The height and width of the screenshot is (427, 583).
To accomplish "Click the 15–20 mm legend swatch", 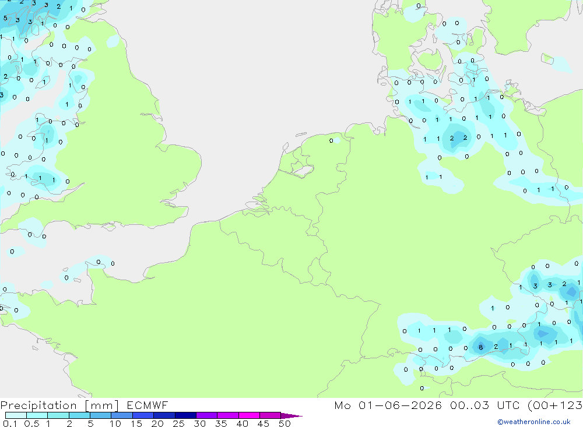I will [x=143, y=415].
